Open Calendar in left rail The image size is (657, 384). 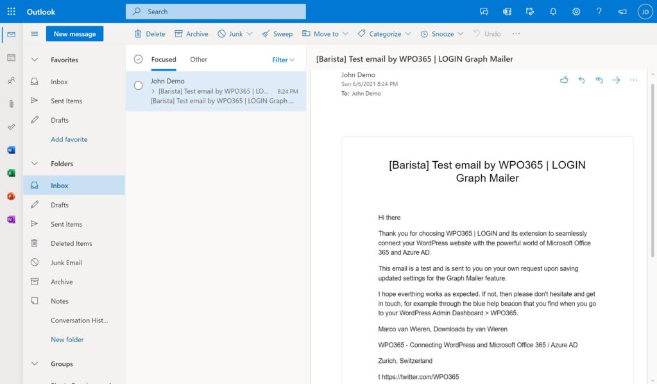12,57
